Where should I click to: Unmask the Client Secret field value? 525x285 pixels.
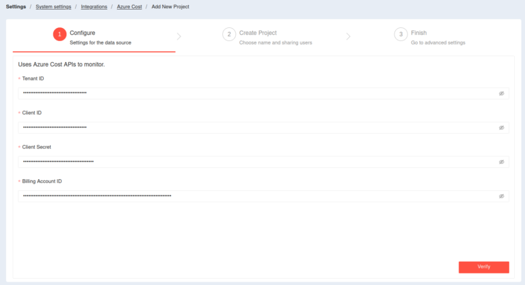501,162
